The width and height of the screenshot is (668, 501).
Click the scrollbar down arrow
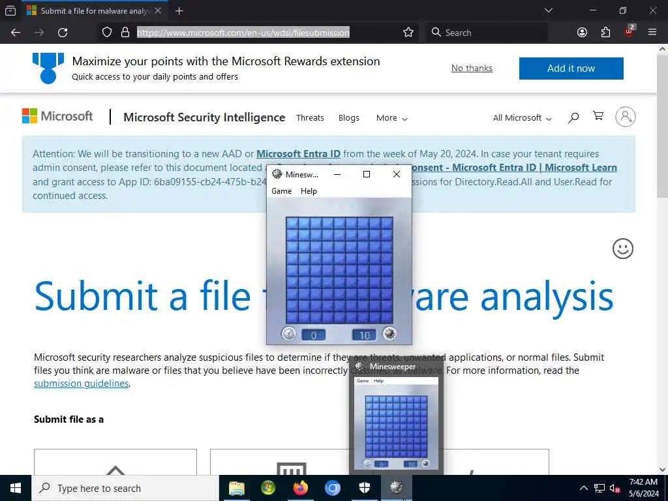coord(662,470)
